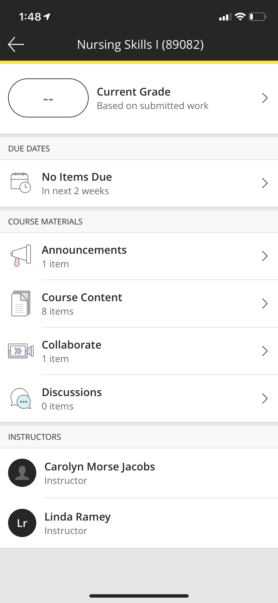Viewport: 278px width, 603px height.
Task: Open Course Content row chevron
Action: (x=265, y=304)
